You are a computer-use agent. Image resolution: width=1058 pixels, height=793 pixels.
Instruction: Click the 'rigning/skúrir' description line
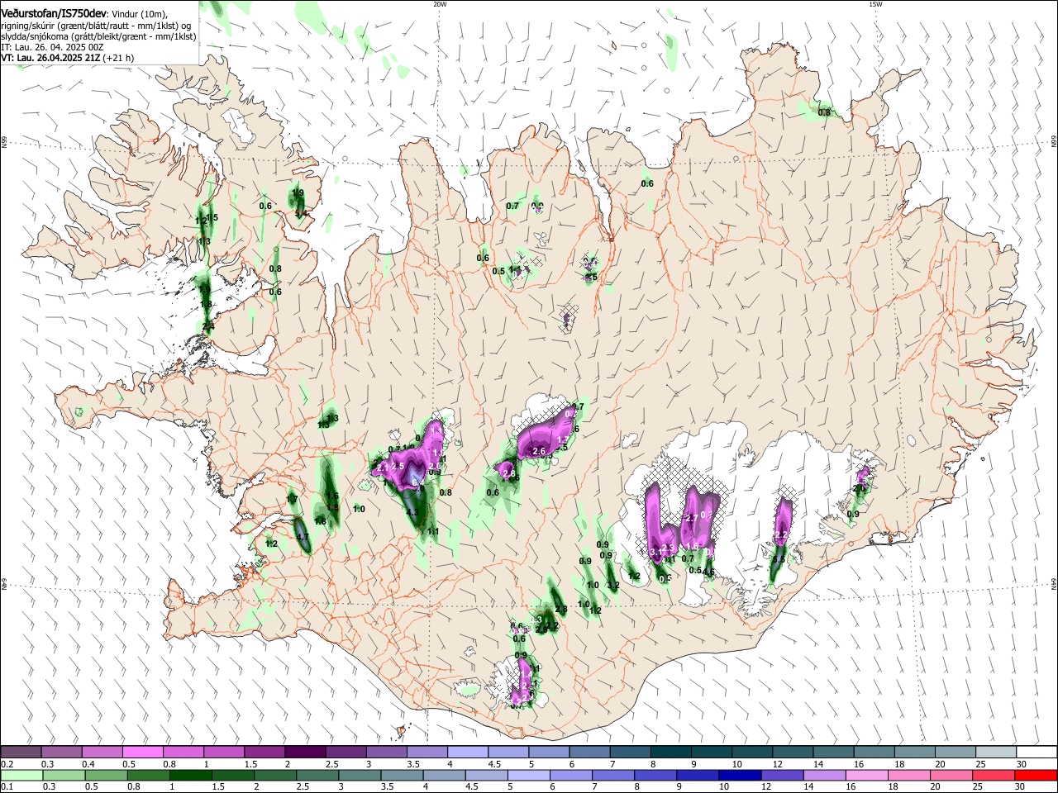(x=96, y=26)
